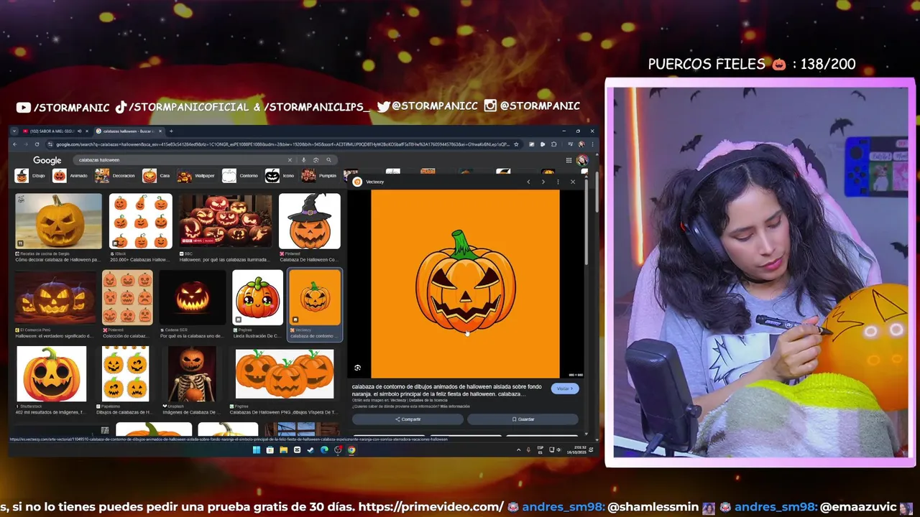The image size is (920, 517).
Task: Show previous image in preview panel
Action: pos(528,182)
